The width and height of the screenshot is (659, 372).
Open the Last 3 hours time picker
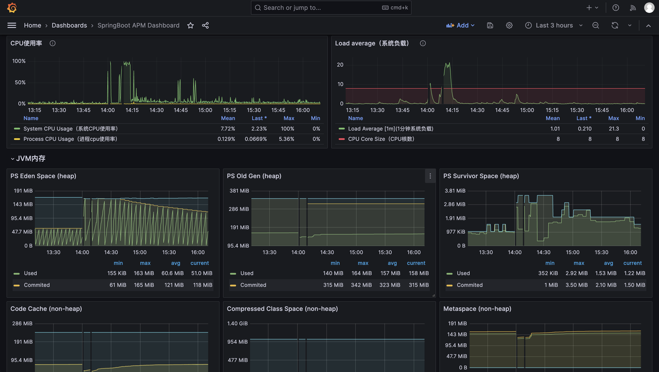pyautogui.click(x=554, y=25)
